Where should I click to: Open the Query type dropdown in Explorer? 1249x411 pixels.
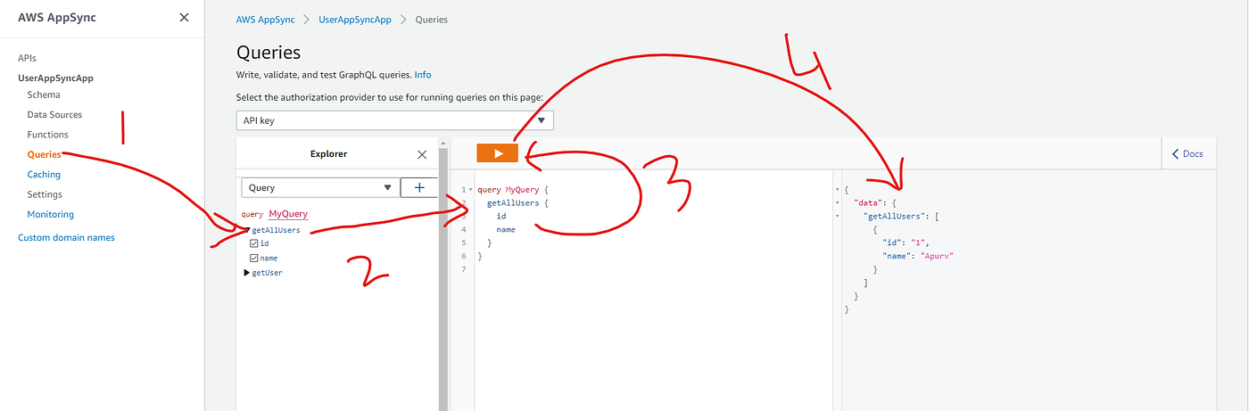(318, 187)
